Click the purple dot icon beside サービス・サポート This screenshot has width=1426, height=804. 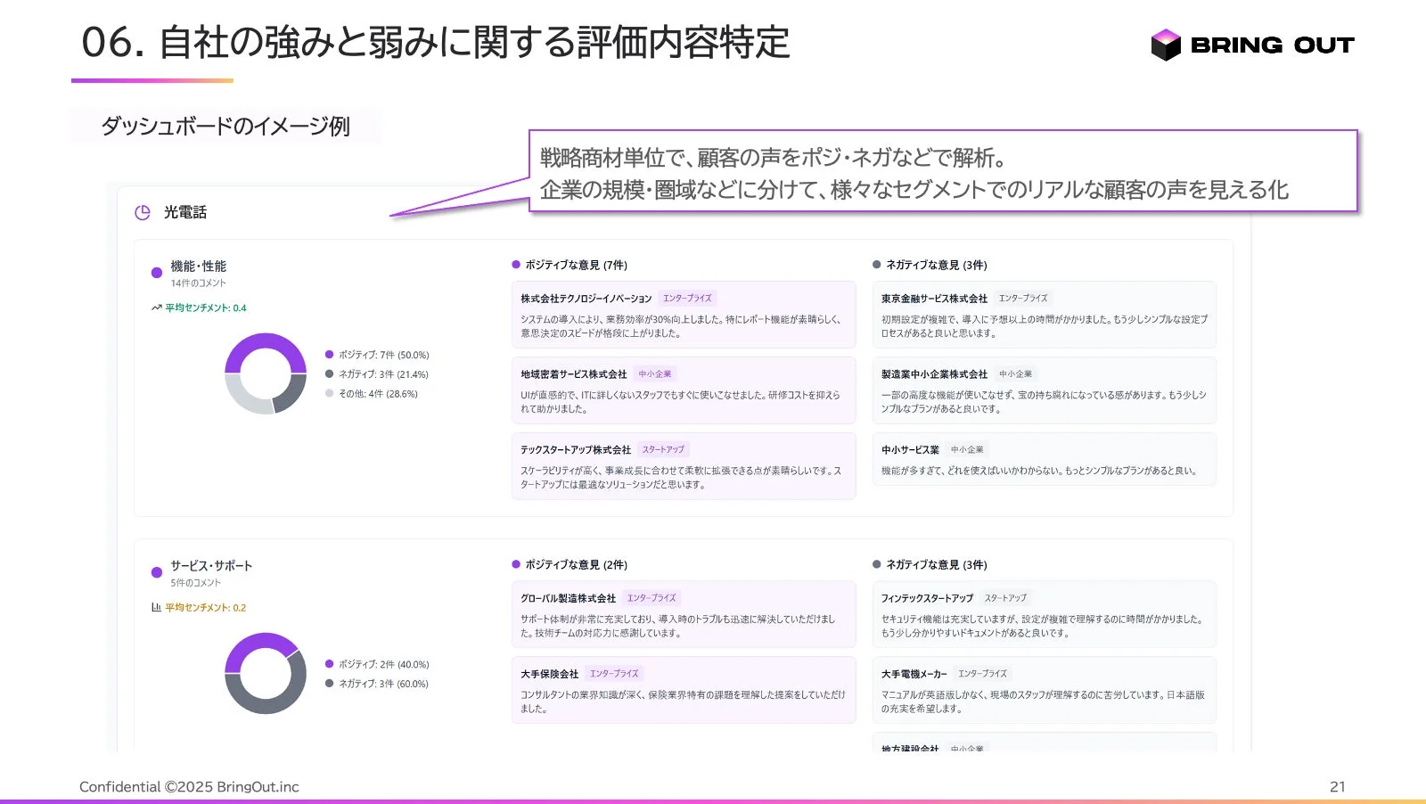point(155,572)
